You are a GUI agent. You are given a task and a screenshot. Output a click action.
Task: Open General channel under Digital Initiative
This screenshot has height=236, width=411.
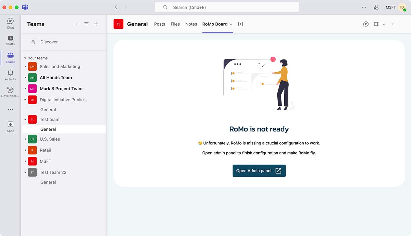coord(48,110)
